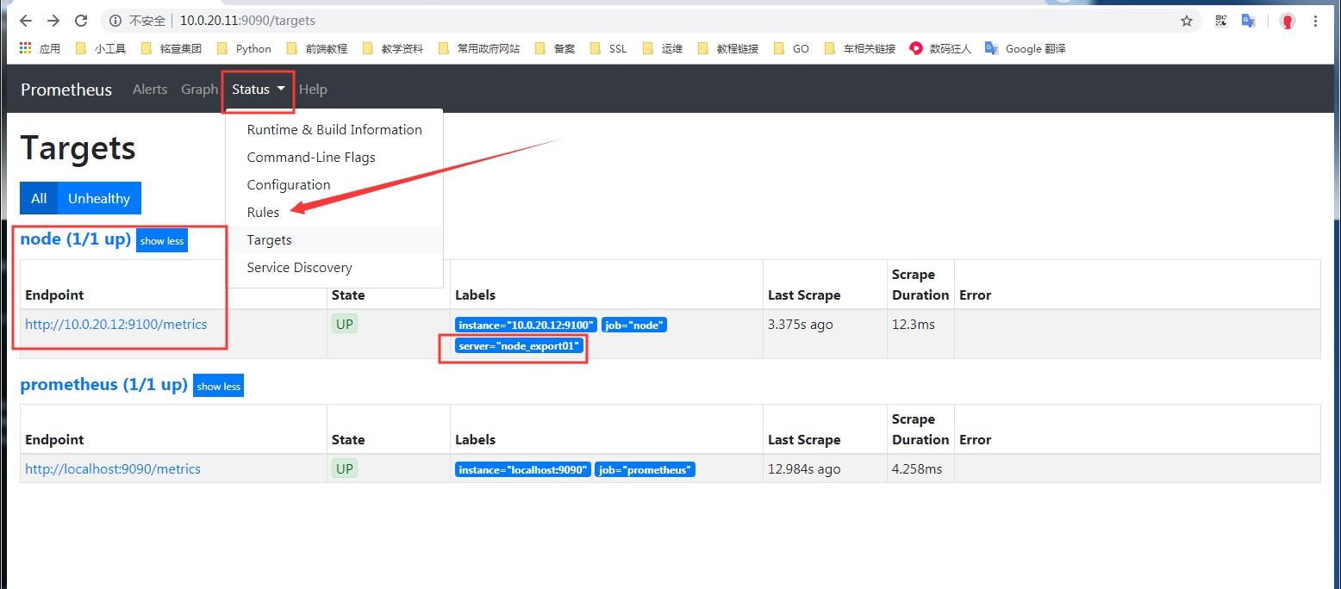Click the node (1/1 up) heading link

click(x=76, y=239)
